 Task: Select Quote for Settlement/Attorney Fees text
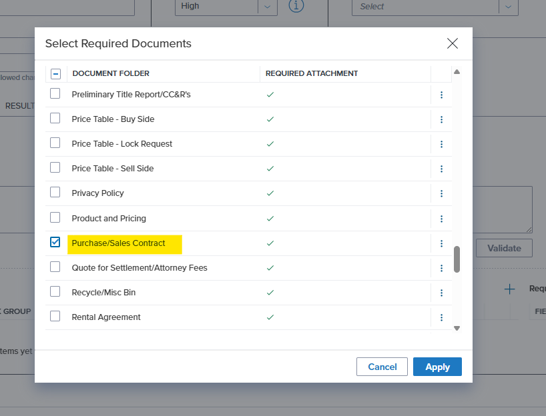[x=140, y=268]
